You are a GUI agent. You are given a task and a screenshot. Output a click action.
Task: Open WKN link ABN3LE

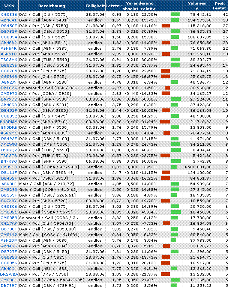(x=9, y=184)
